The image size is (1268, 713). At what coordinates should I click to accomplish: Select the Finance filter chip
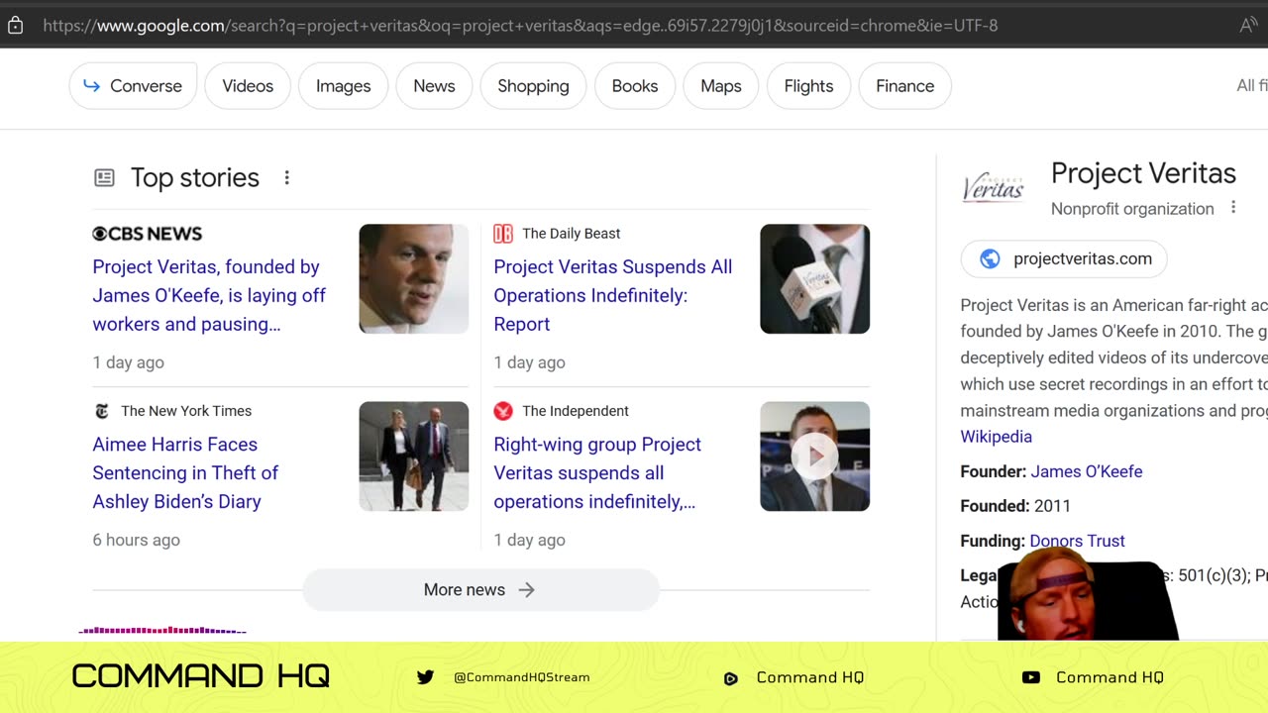[x=904, y=86]
